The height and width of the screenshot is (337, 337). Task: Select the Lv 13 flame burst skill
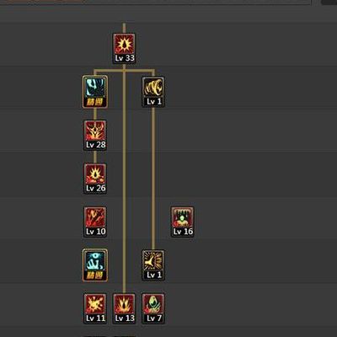click(x=124, y=309)
